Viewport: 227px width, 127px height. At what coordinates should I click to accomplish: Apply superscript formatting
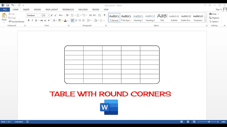click(x=49, y=20)
